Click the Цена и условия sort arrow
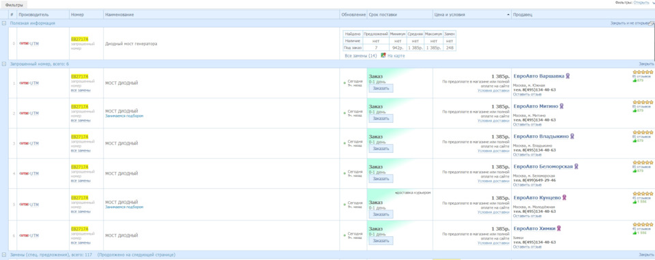655x260 pixels. (508, 14)
